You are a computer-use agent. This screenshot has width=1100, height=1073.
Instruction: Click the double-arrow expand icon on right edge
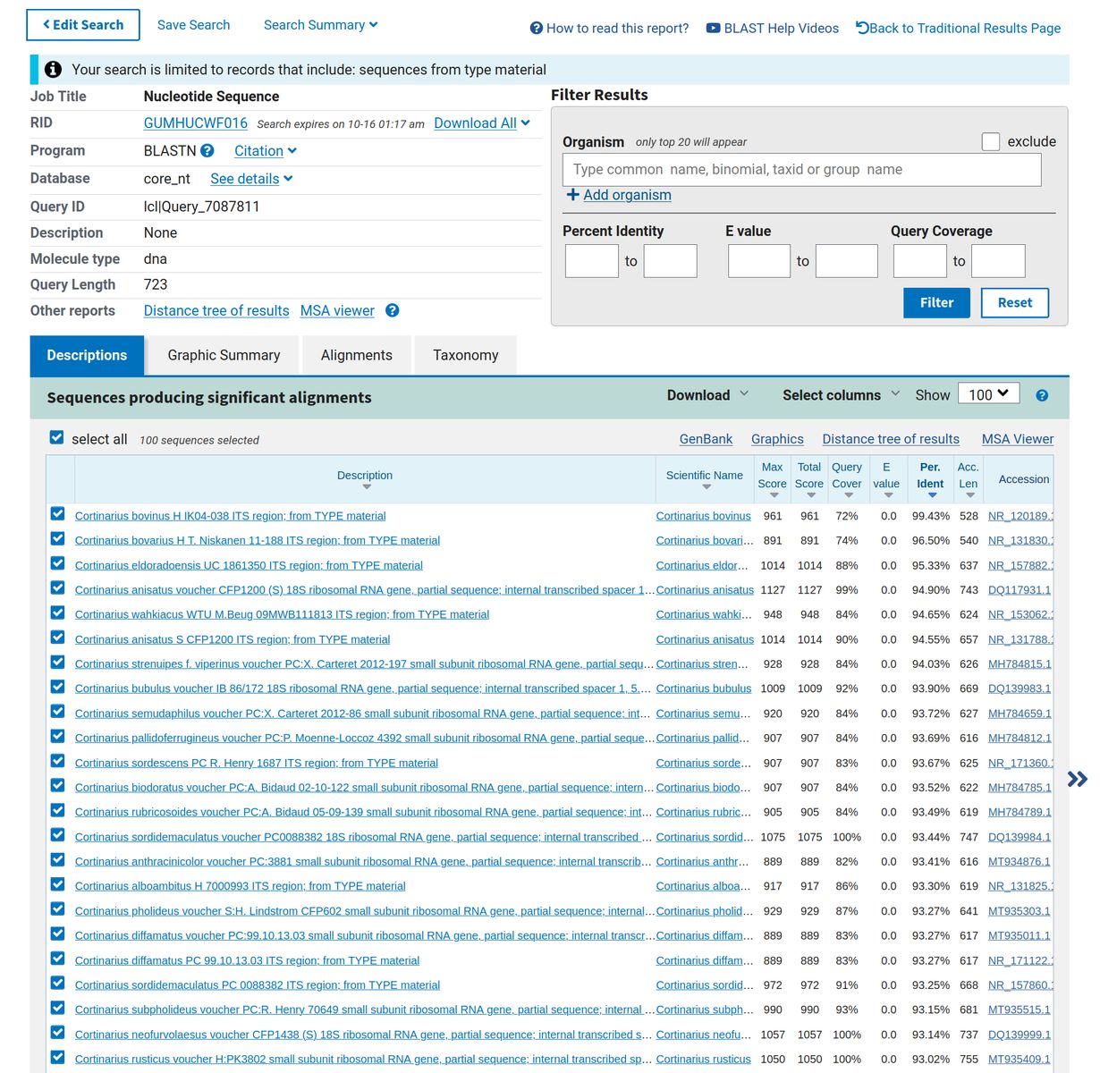(1077, 780)
